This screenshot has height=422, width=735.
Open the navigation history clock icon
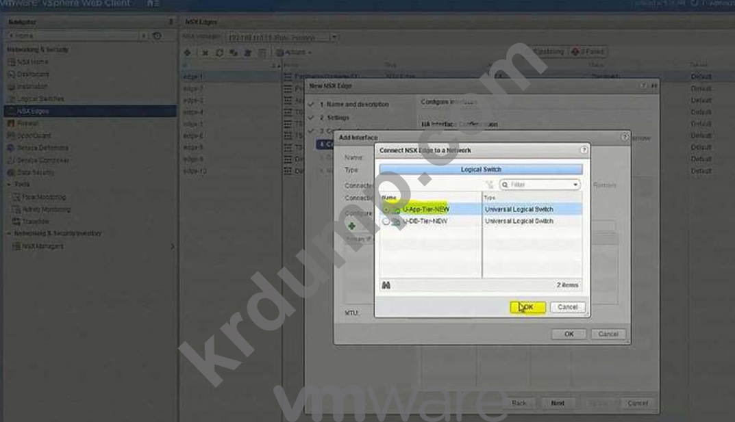click(x=158, y=36)
